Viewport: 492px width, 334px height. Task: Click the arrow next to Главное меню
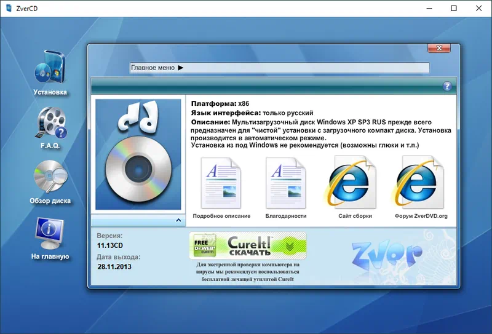180,68
